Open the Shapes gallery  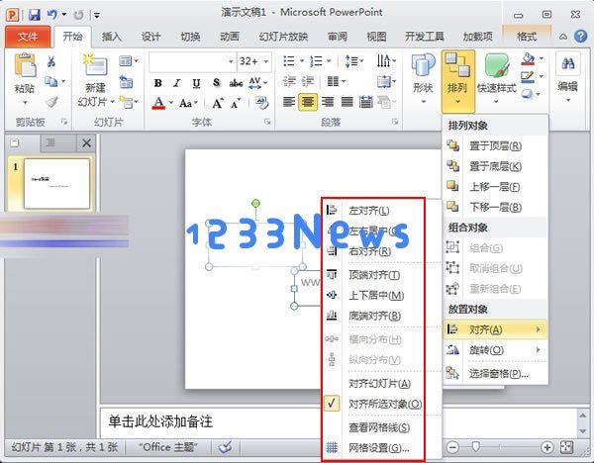click(423, 78)
